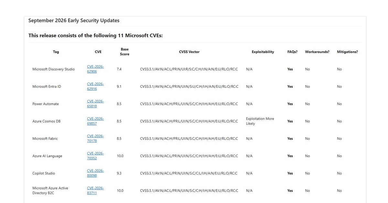Click the CVSS Vector column header
The image size is (388, 203).
click(189, 52)
